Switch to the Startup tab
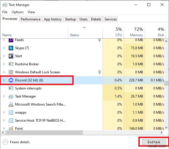Image resolution: width=169 pixels, height=149 pixels. point(70,19)
